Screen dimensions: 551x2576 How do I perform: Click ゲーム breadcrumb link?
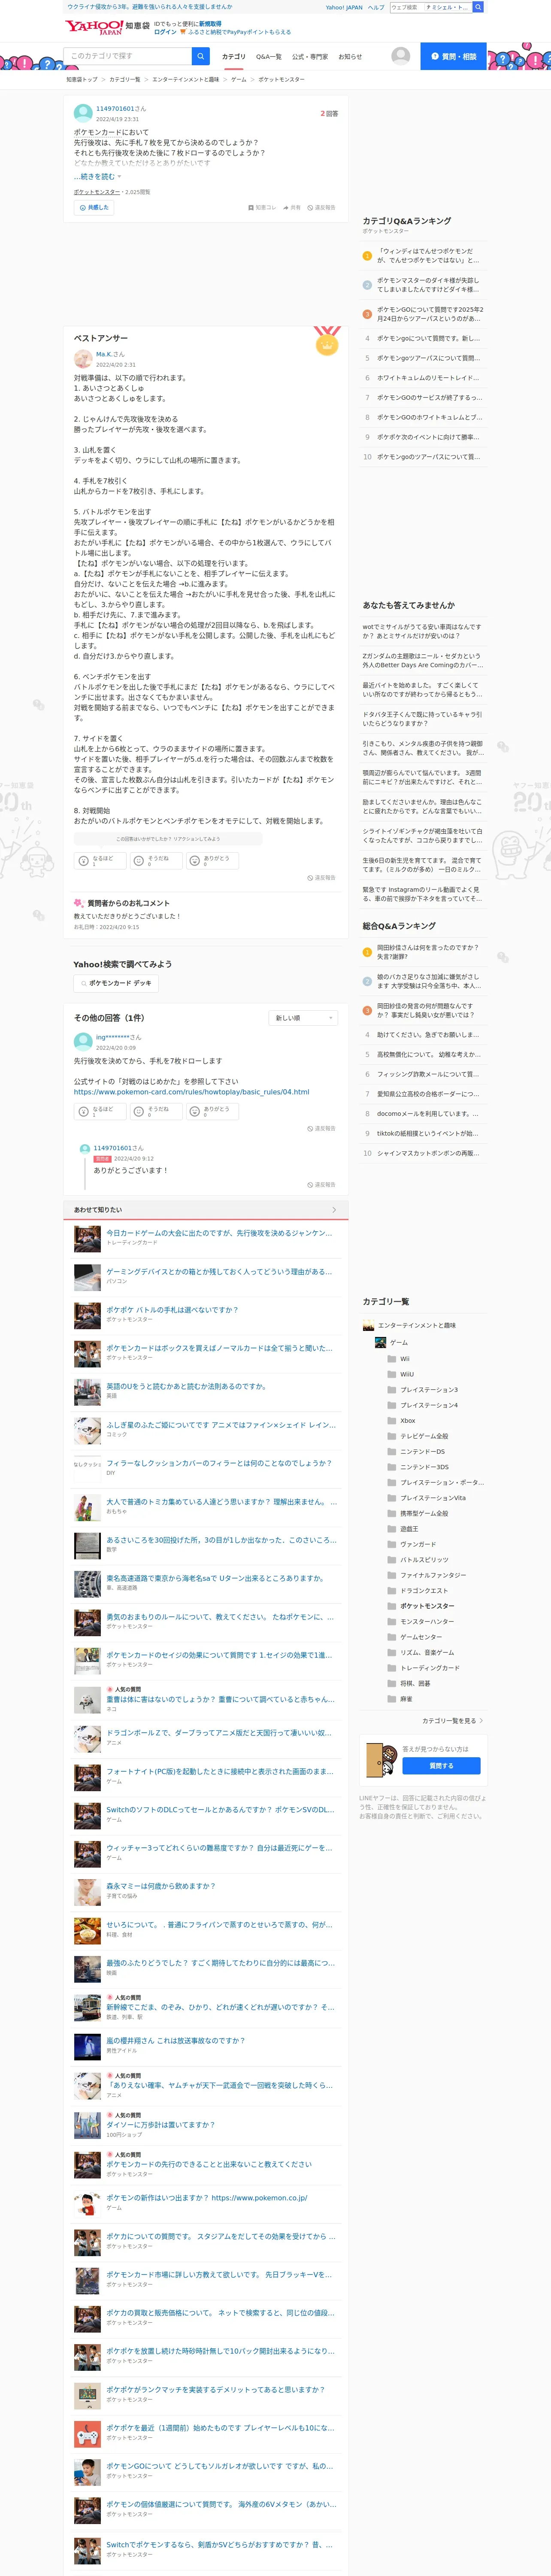coord(238,79)
